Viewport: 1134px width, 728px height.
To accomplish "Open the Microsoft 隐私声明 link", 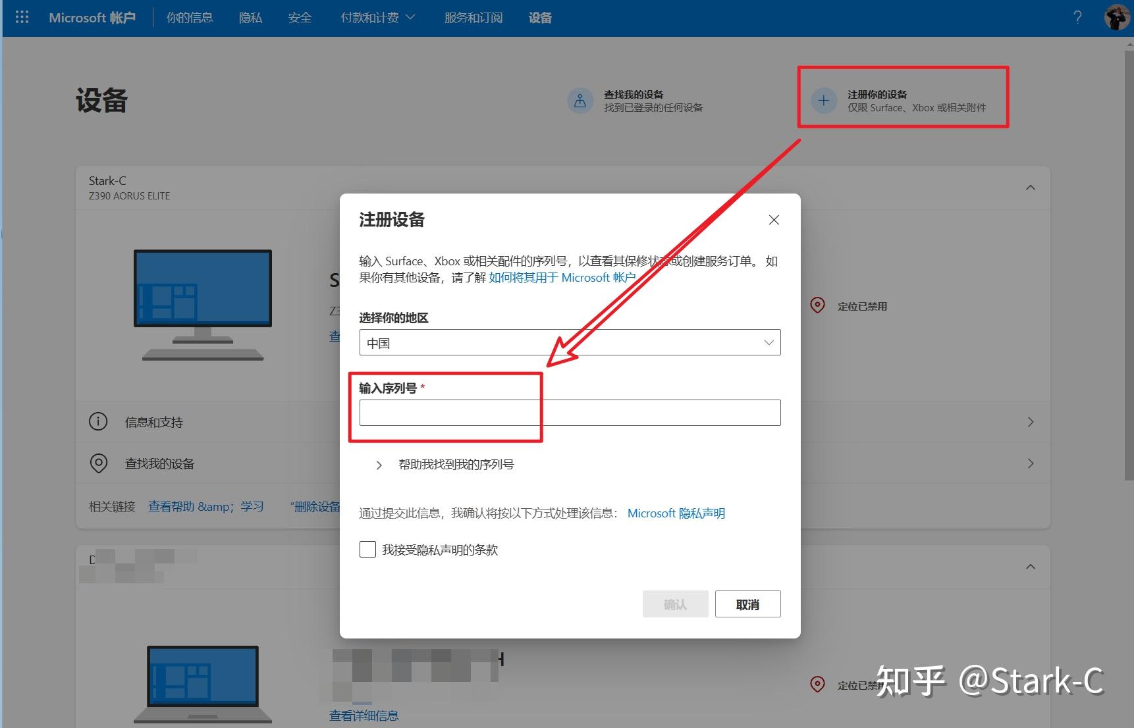I will point(676,513).
